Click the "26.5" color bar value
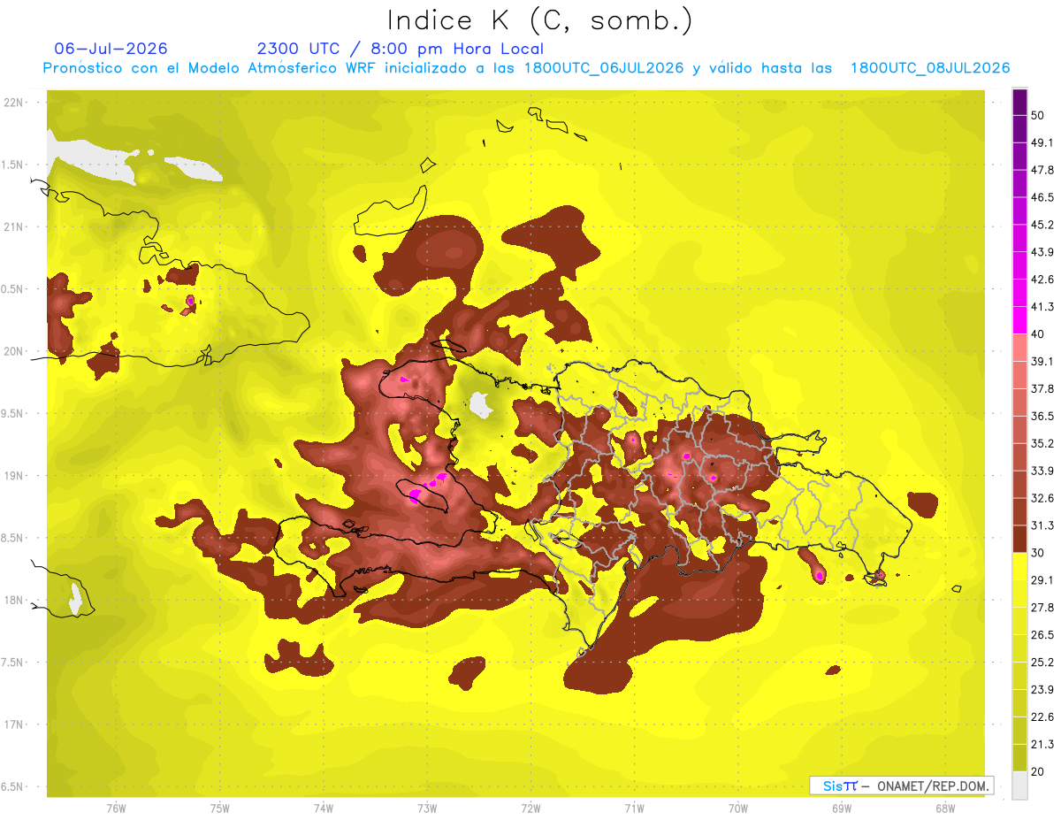Screen dimensions: 1061x820 [1042, 634]
